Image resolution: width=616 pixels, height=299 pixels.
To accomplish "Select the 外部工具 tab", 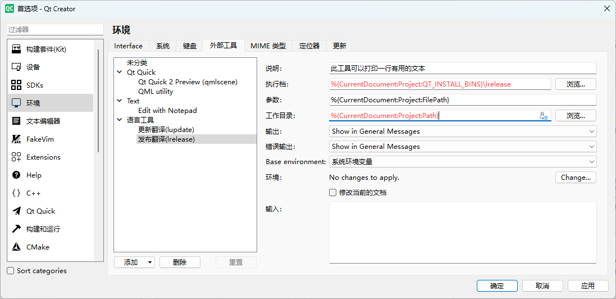I will pyautogui.click(x=223, y=45).
